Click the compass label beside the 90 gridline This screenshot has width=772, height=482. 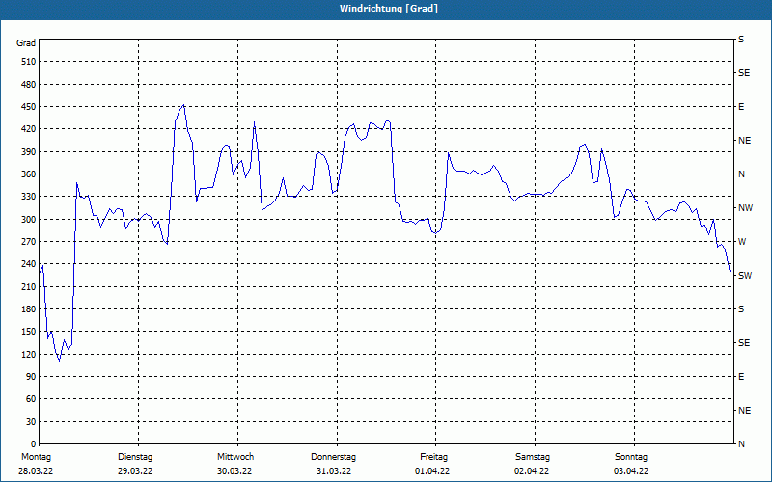point(741,377)
